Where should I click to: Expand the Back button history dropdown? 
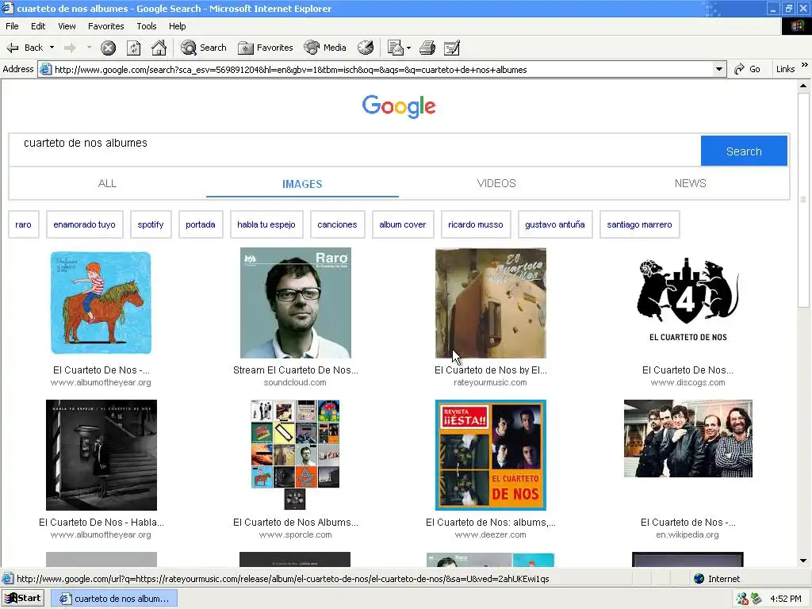tap(52, 48)
